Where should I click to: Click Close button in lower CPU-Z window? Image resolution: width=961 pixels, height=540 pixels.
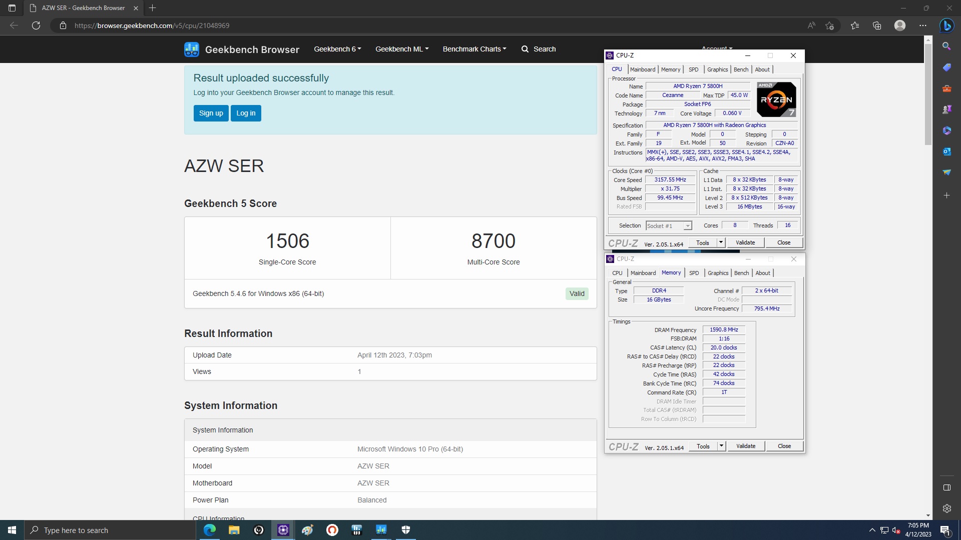784,446
